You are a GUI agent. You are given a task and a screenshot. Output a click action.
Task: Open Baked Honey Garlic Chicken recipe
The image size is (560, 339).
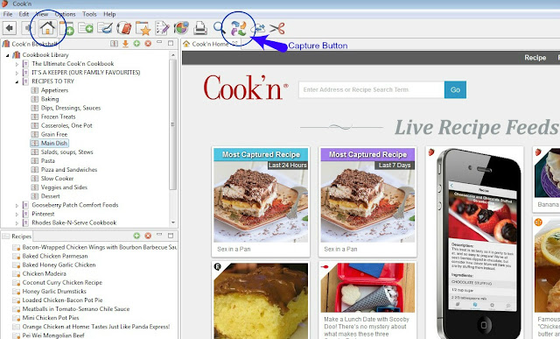59,265
